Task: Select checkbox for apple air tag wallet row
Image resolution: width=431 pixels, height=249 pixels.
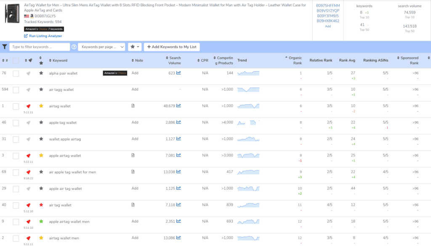Action: (x=16, y=189)
